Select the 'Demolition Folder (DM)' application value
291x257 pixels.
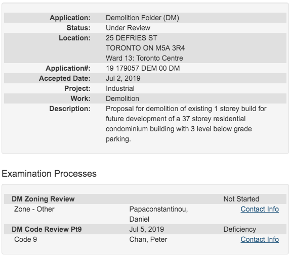[x=142, y=18]
